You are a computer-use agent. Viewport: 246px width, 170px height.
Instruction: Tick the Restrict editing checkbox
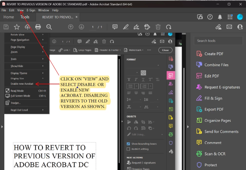pos(128,149)
